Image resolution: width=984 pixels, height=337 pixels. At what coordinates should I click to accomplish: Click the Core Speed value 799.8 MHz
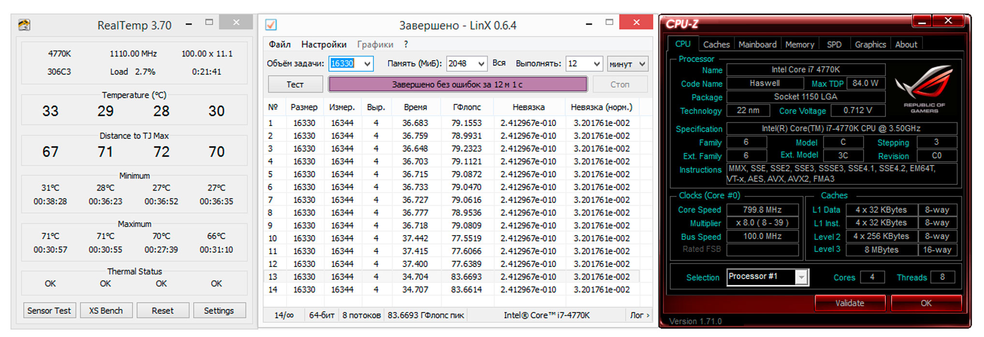[762, 210]
